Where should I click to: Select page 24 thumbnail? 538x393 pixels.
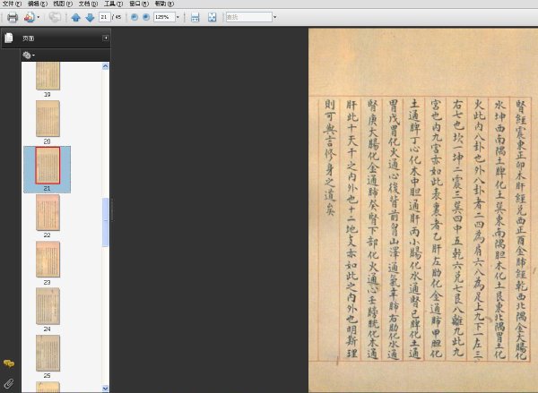[x=48, y=306]
